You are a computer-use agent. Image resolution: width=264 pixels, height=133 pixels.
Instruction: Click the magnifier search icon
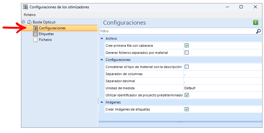(x=258, y=31)
